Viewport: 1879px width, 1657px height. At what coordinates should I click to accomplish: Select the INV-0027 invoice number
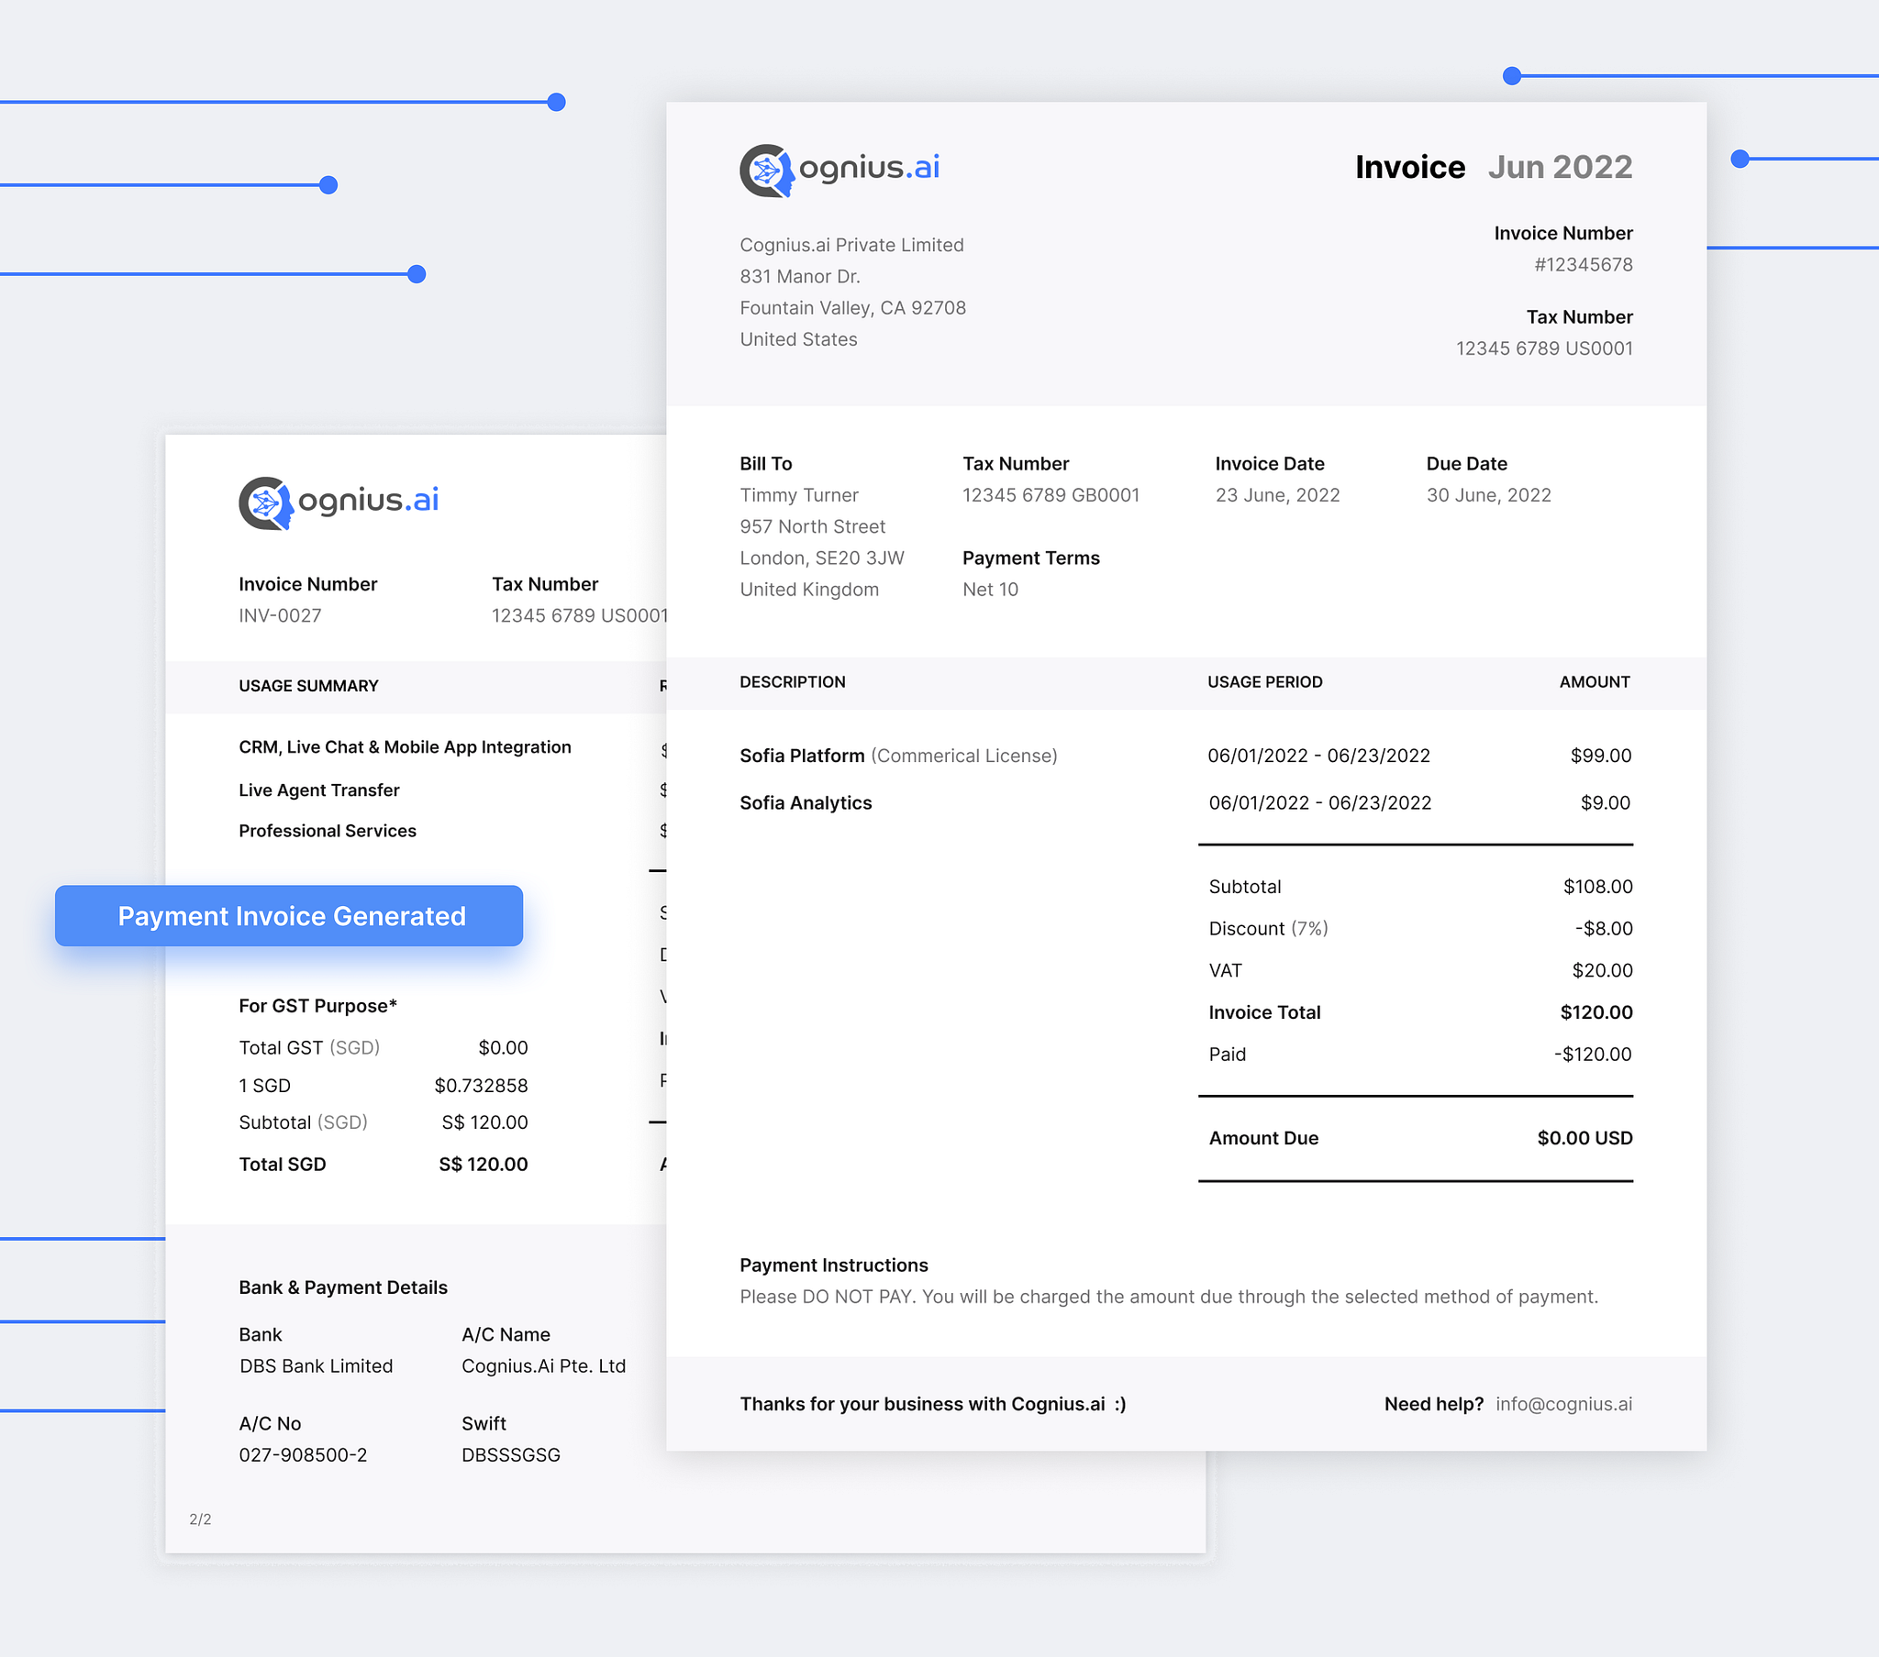[280, 615]
